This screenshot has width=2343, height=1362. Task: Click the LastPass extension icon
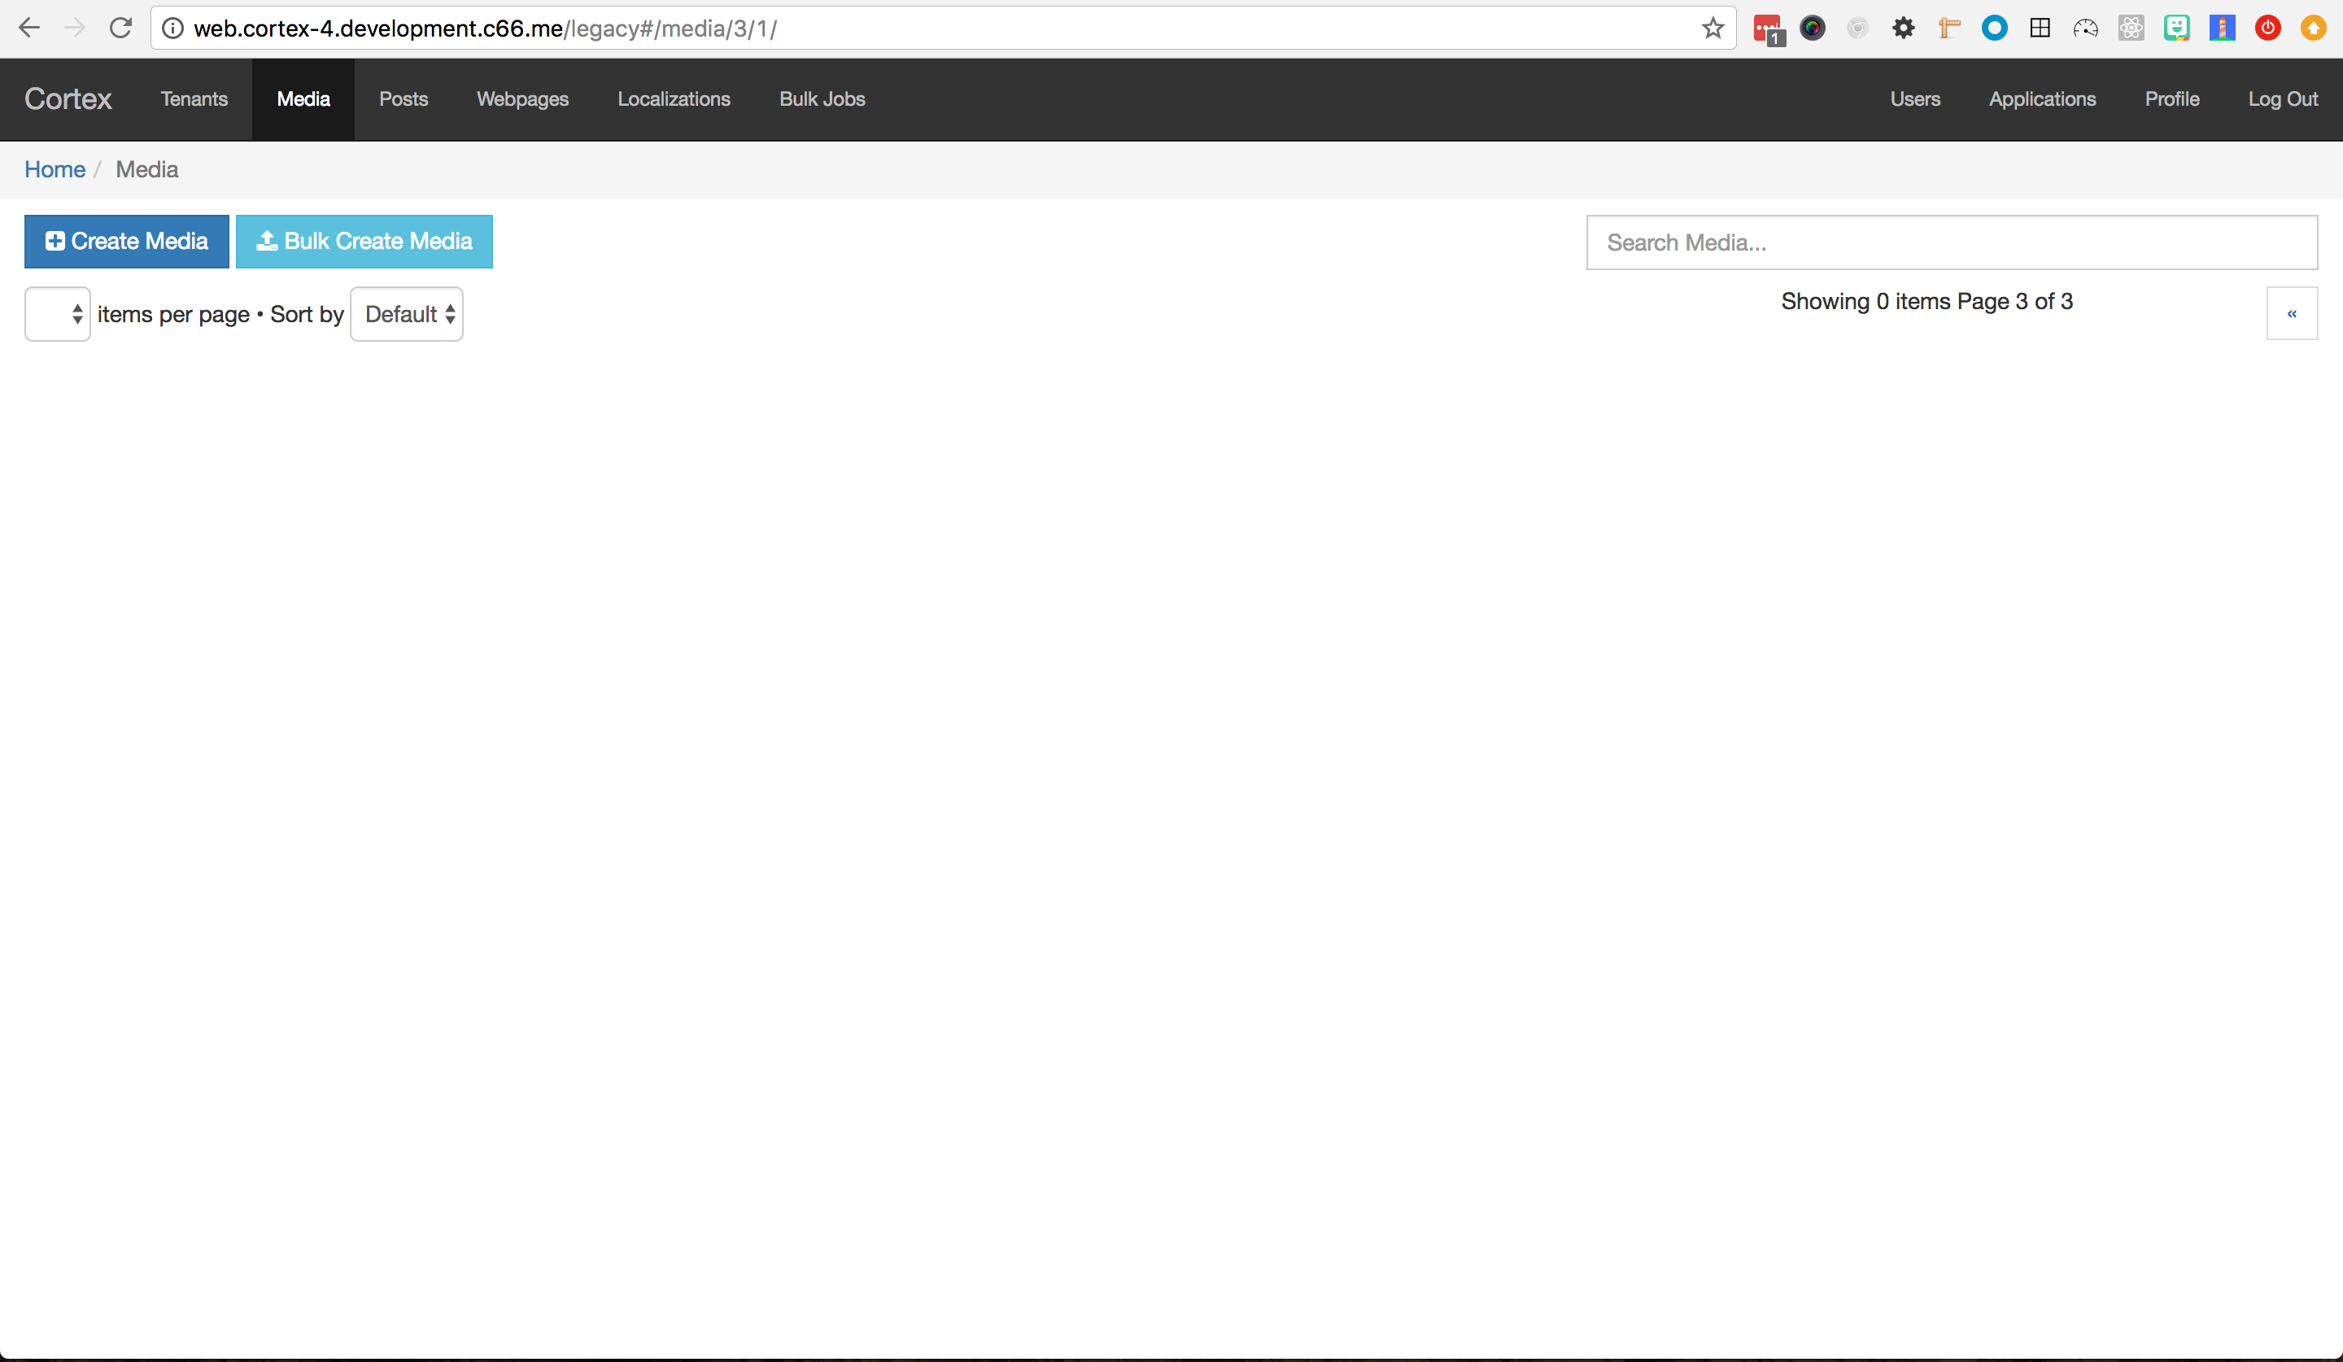[x=1768, y=28]
